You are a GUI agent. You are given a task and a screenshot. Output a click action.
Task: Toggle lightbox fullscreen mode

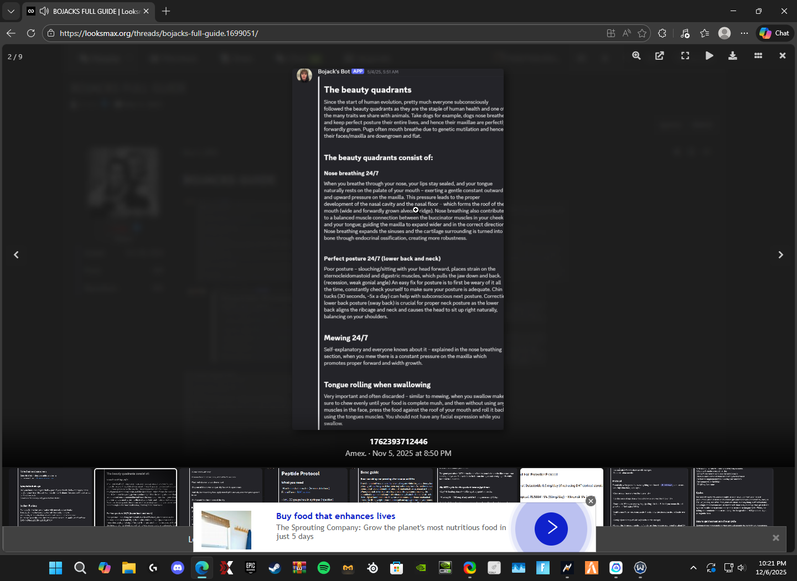click(685, 56)
